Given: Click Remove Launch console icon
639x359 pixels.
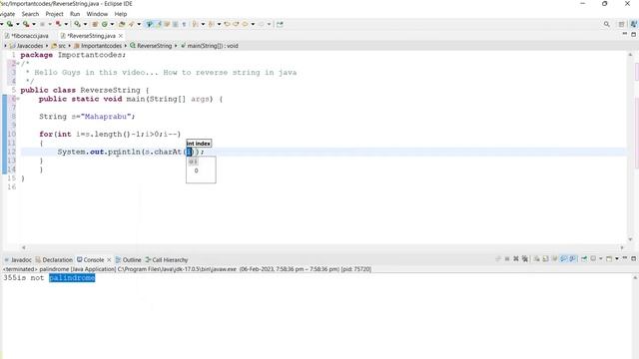Looking at the screenshot, I should pyautogui.click(x=516, y=259).
